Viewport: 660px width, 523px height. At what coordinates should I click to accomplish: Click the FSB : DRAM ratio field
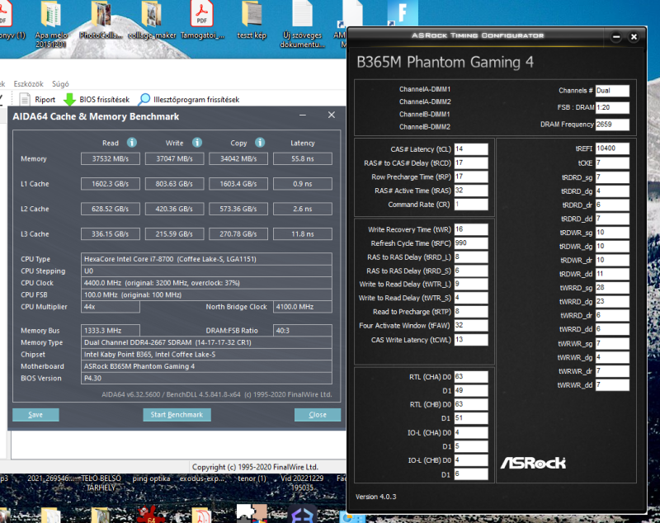coord(612,107)
